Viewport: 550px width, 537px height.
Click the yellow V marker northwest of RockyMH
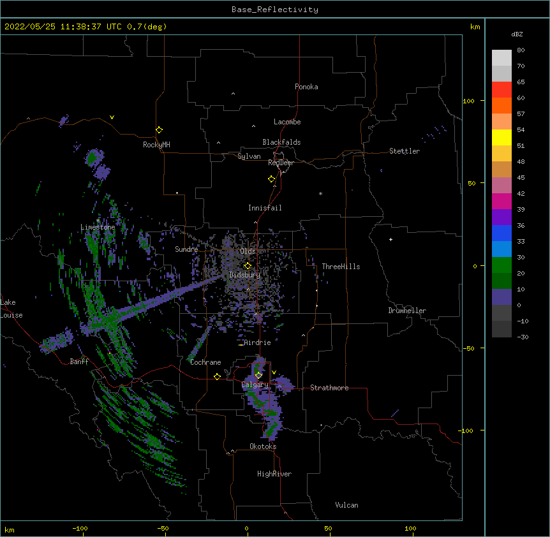tap(112, 117)
